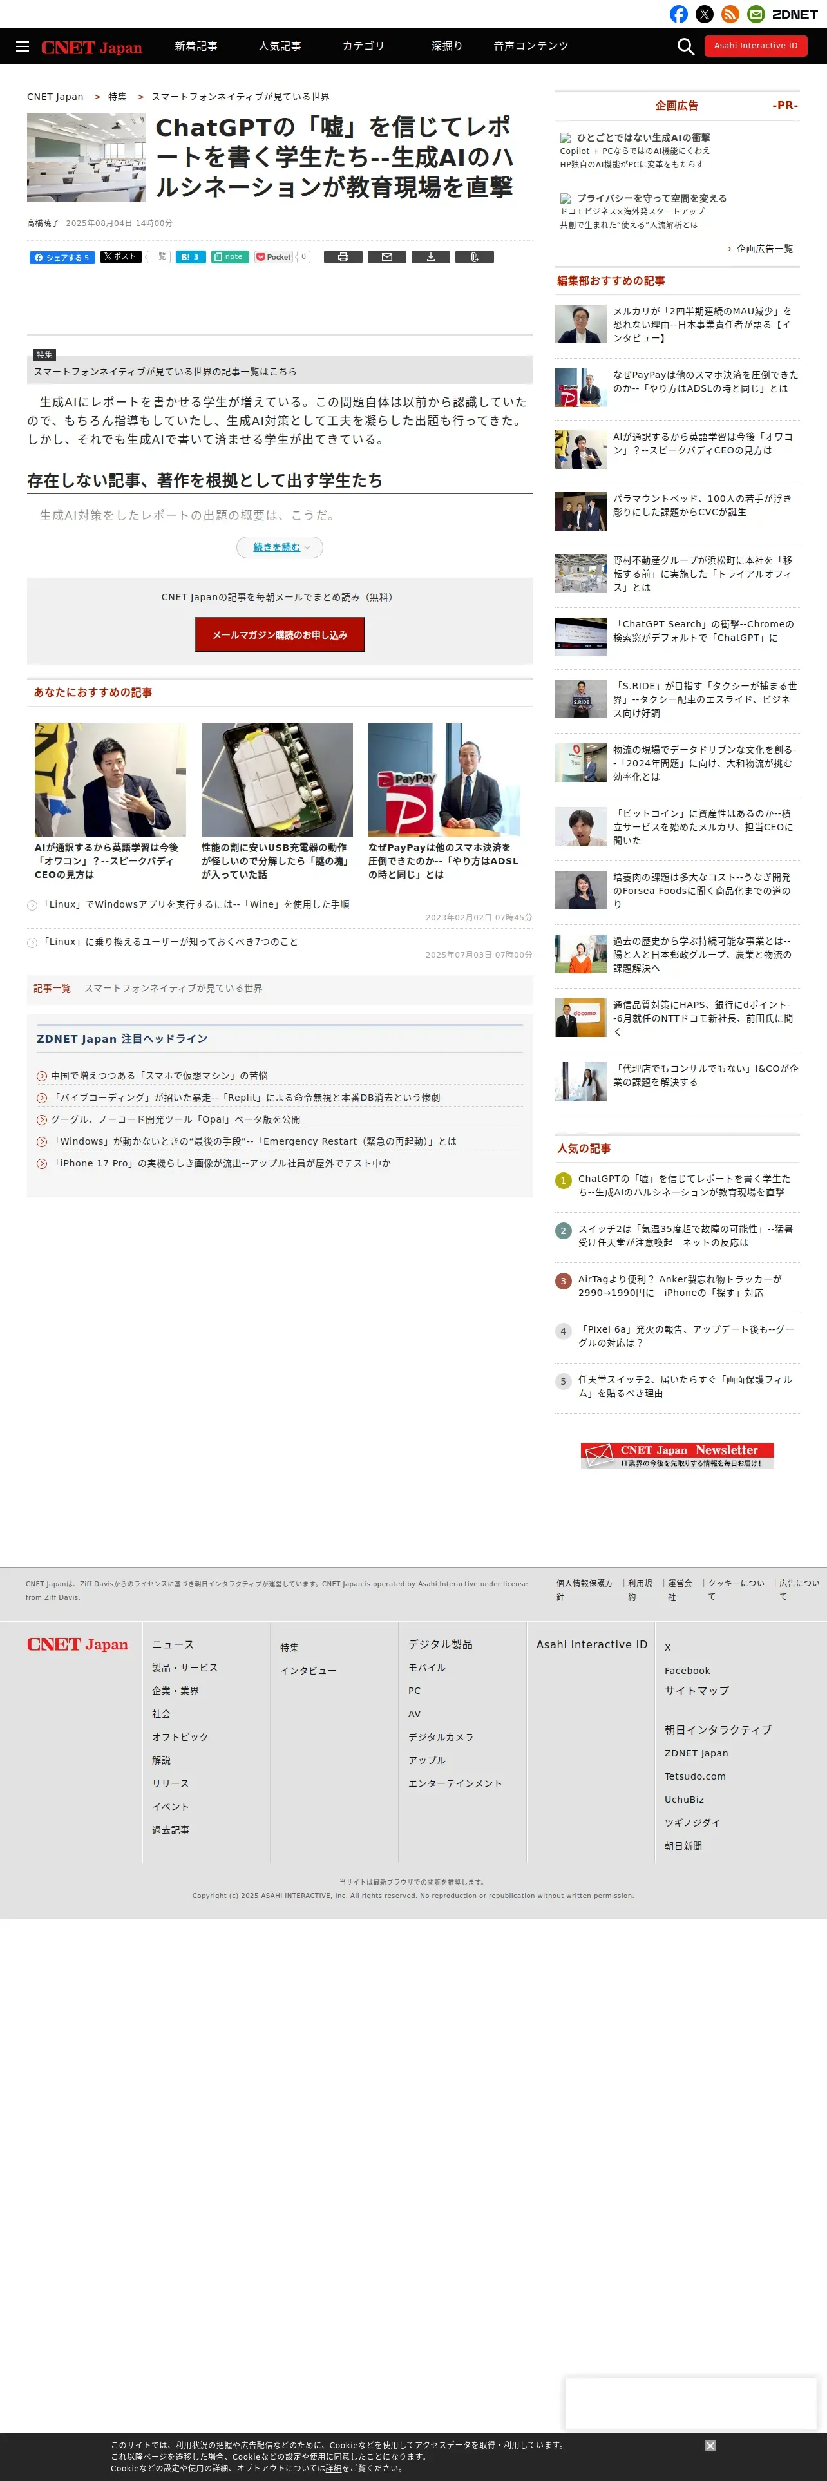Open footer デジタルカメラ link
The width and height of the screenshot is (827, 2481).
pyautogui.click(x=440, y=1736)
